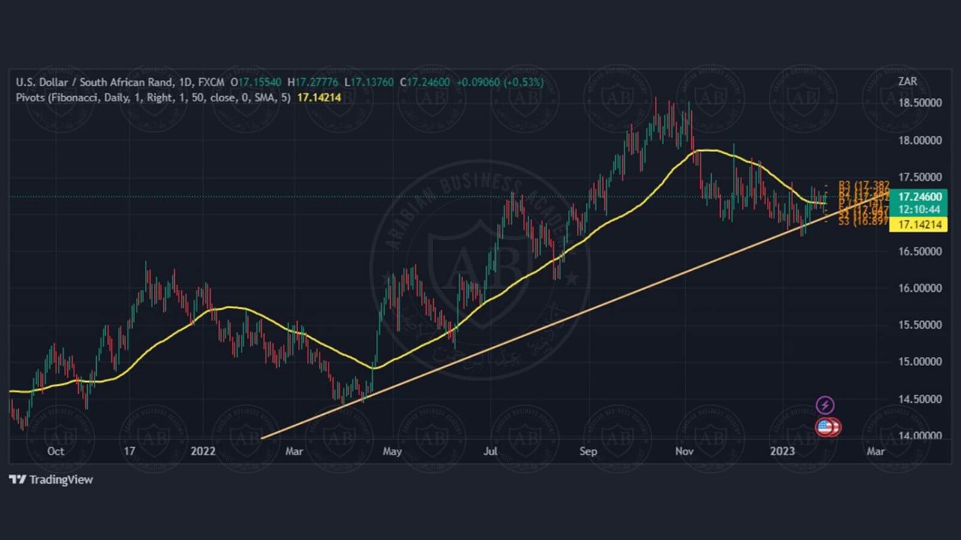Click the Nov label on the time axis
This screenshot has height=540, width=961.
pos(684,451)
